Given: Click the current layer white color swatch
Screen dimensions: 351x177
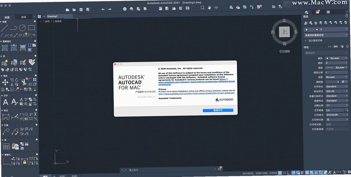Looking at the screenshot, I should point(317,29).
